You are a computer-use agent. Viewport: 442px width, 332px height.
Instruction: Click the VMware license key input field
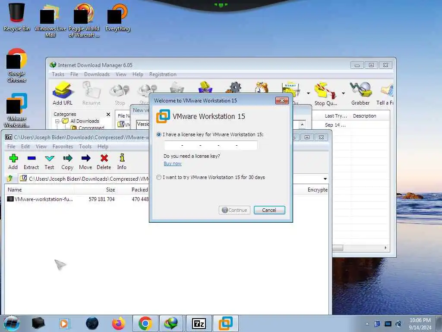(x=211, y=145)
